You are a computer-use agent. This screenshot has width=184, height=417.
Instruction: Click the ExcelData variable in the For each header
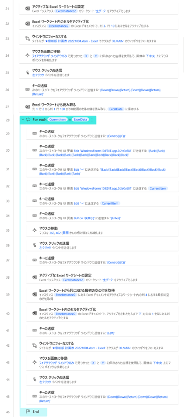tap(80, 120)
